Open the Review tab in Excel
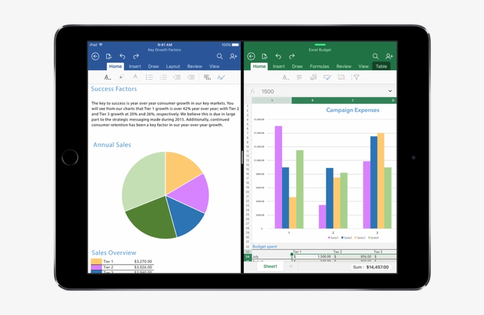 (x=344, y=66)
